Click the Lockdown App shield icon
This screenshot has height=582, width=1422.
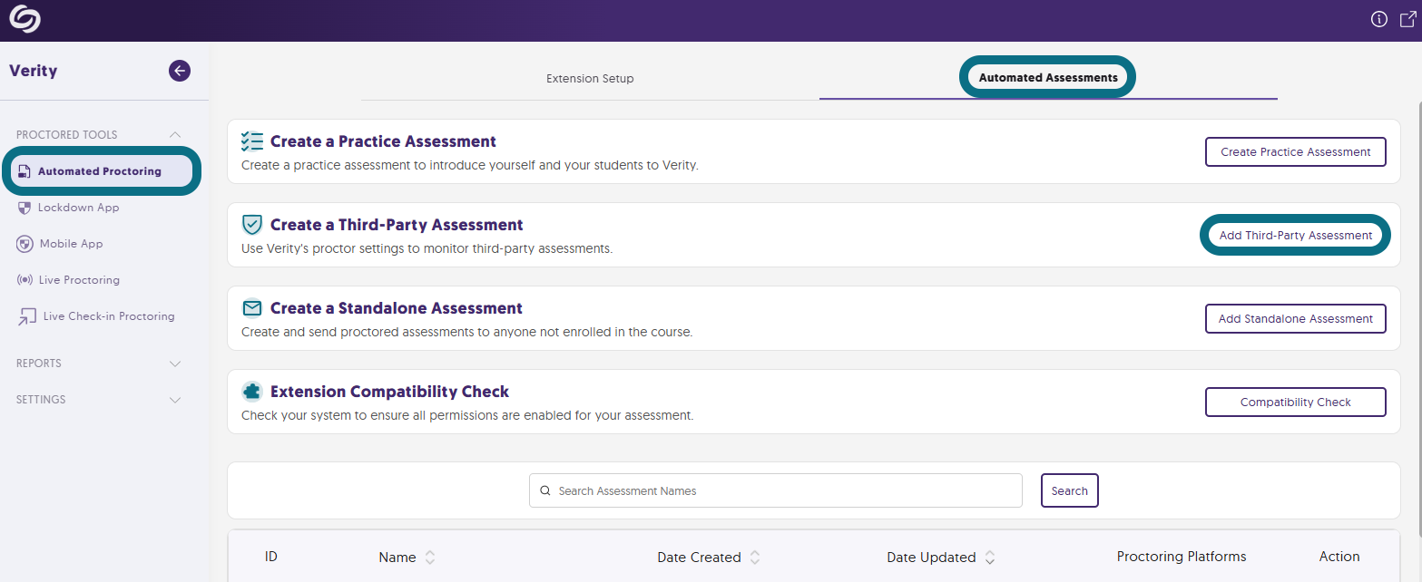pyautogui.click(x=25, y=208)
